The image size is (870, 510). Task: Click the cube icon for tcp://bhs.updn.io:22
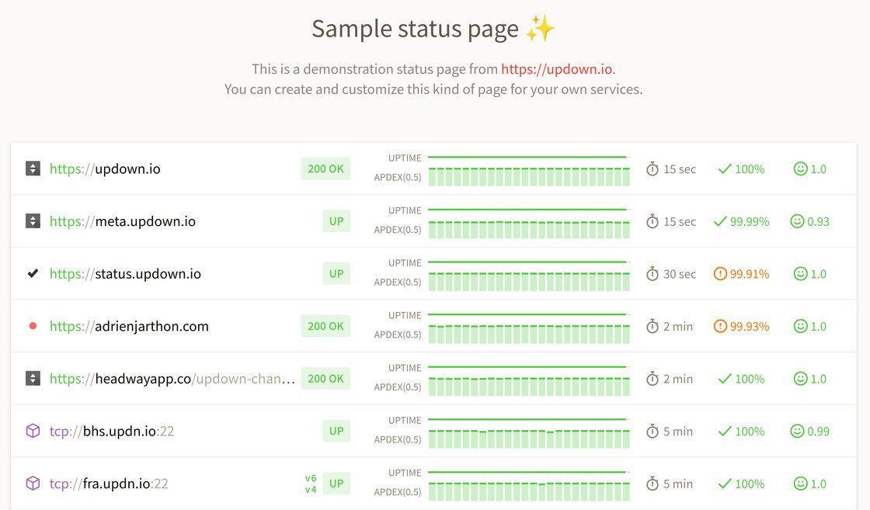tap(33, 431)
